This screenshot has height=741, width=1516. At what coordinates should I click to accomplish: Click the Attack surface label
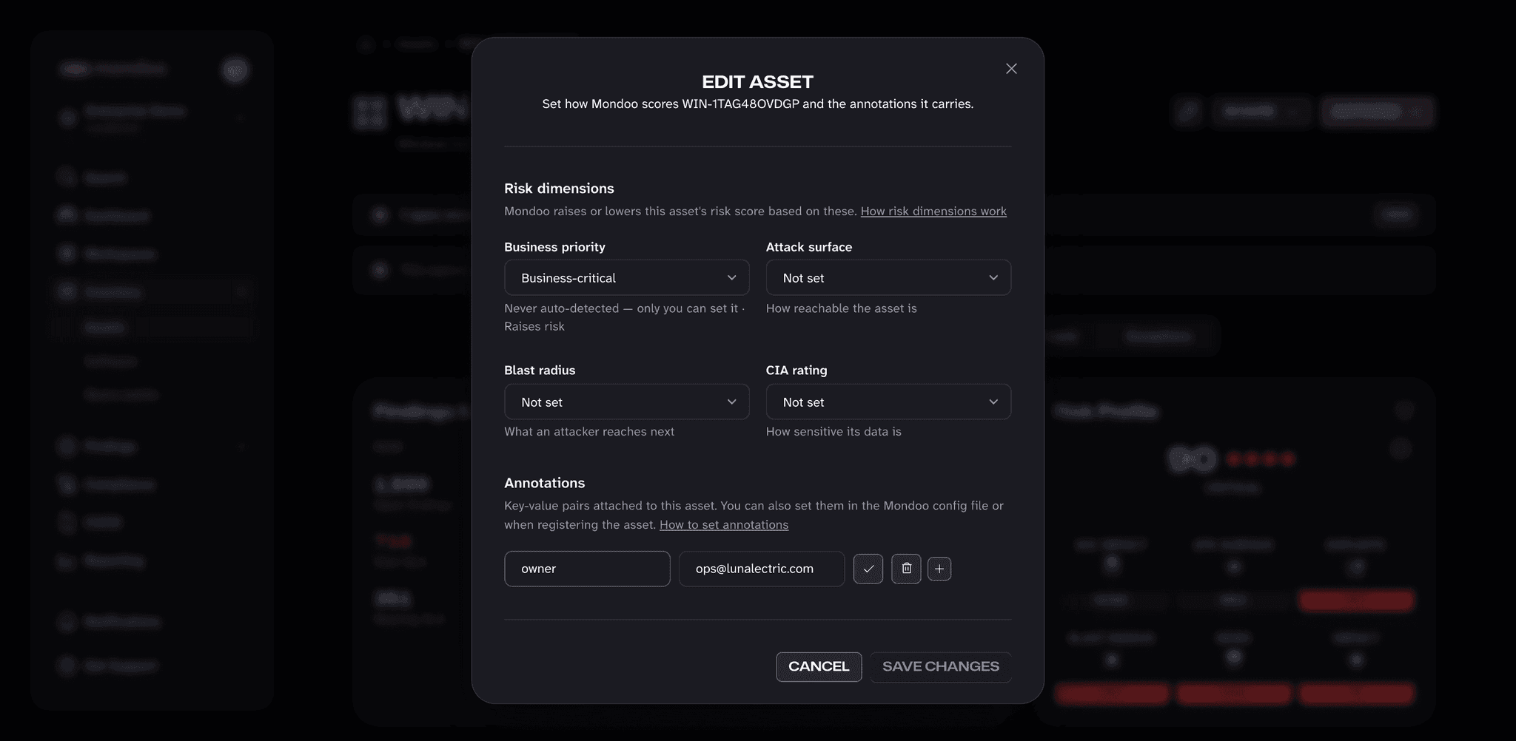point(809,247)
